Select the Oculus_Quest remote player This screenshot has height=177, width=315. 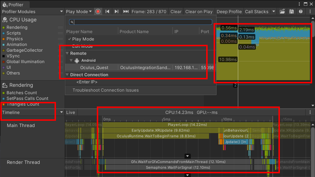[94, 68]
